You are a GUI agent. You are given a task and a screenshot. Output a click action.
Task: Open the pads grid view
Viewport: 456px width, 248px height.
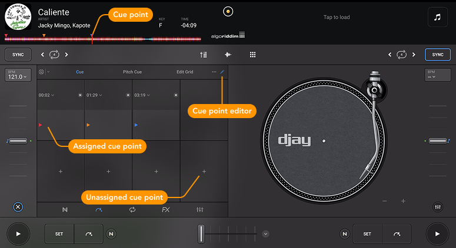252,55
